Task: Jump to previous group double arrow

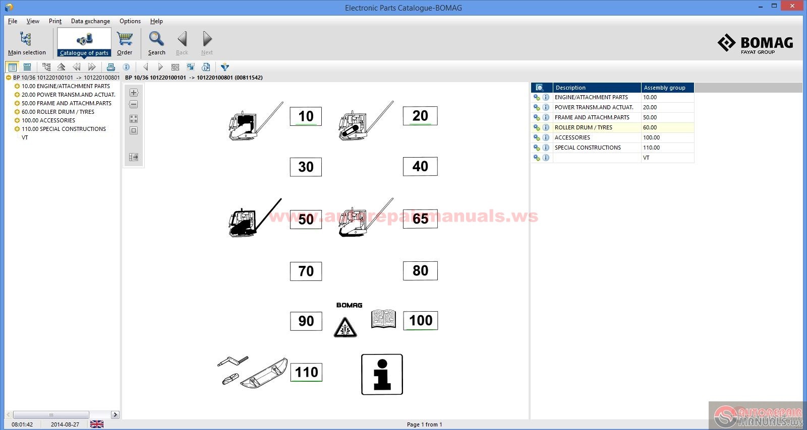Action: point(76,67)
